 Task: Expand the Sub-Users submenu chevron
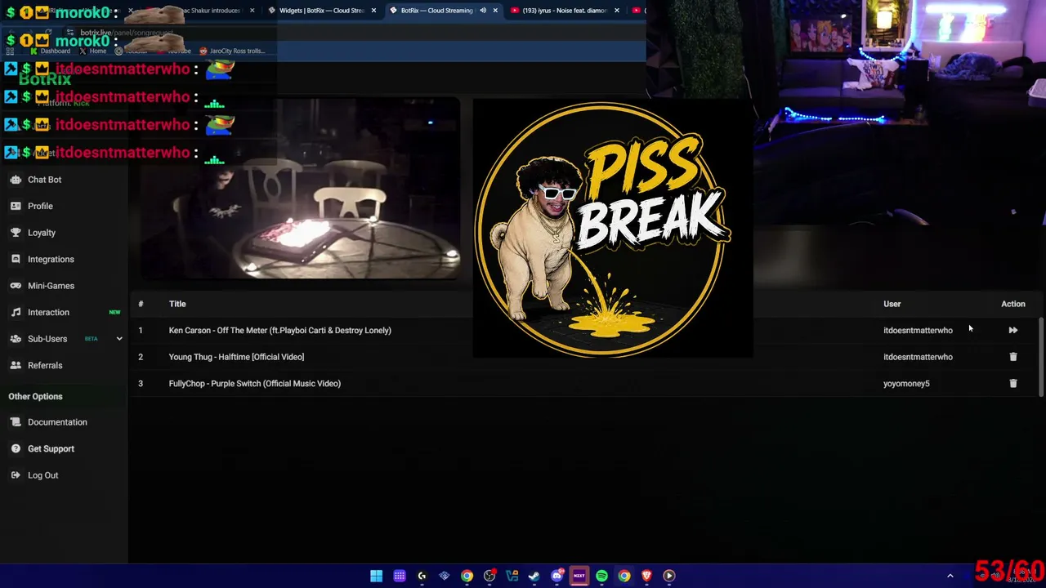pyautogui.click(x=119, y=339)
